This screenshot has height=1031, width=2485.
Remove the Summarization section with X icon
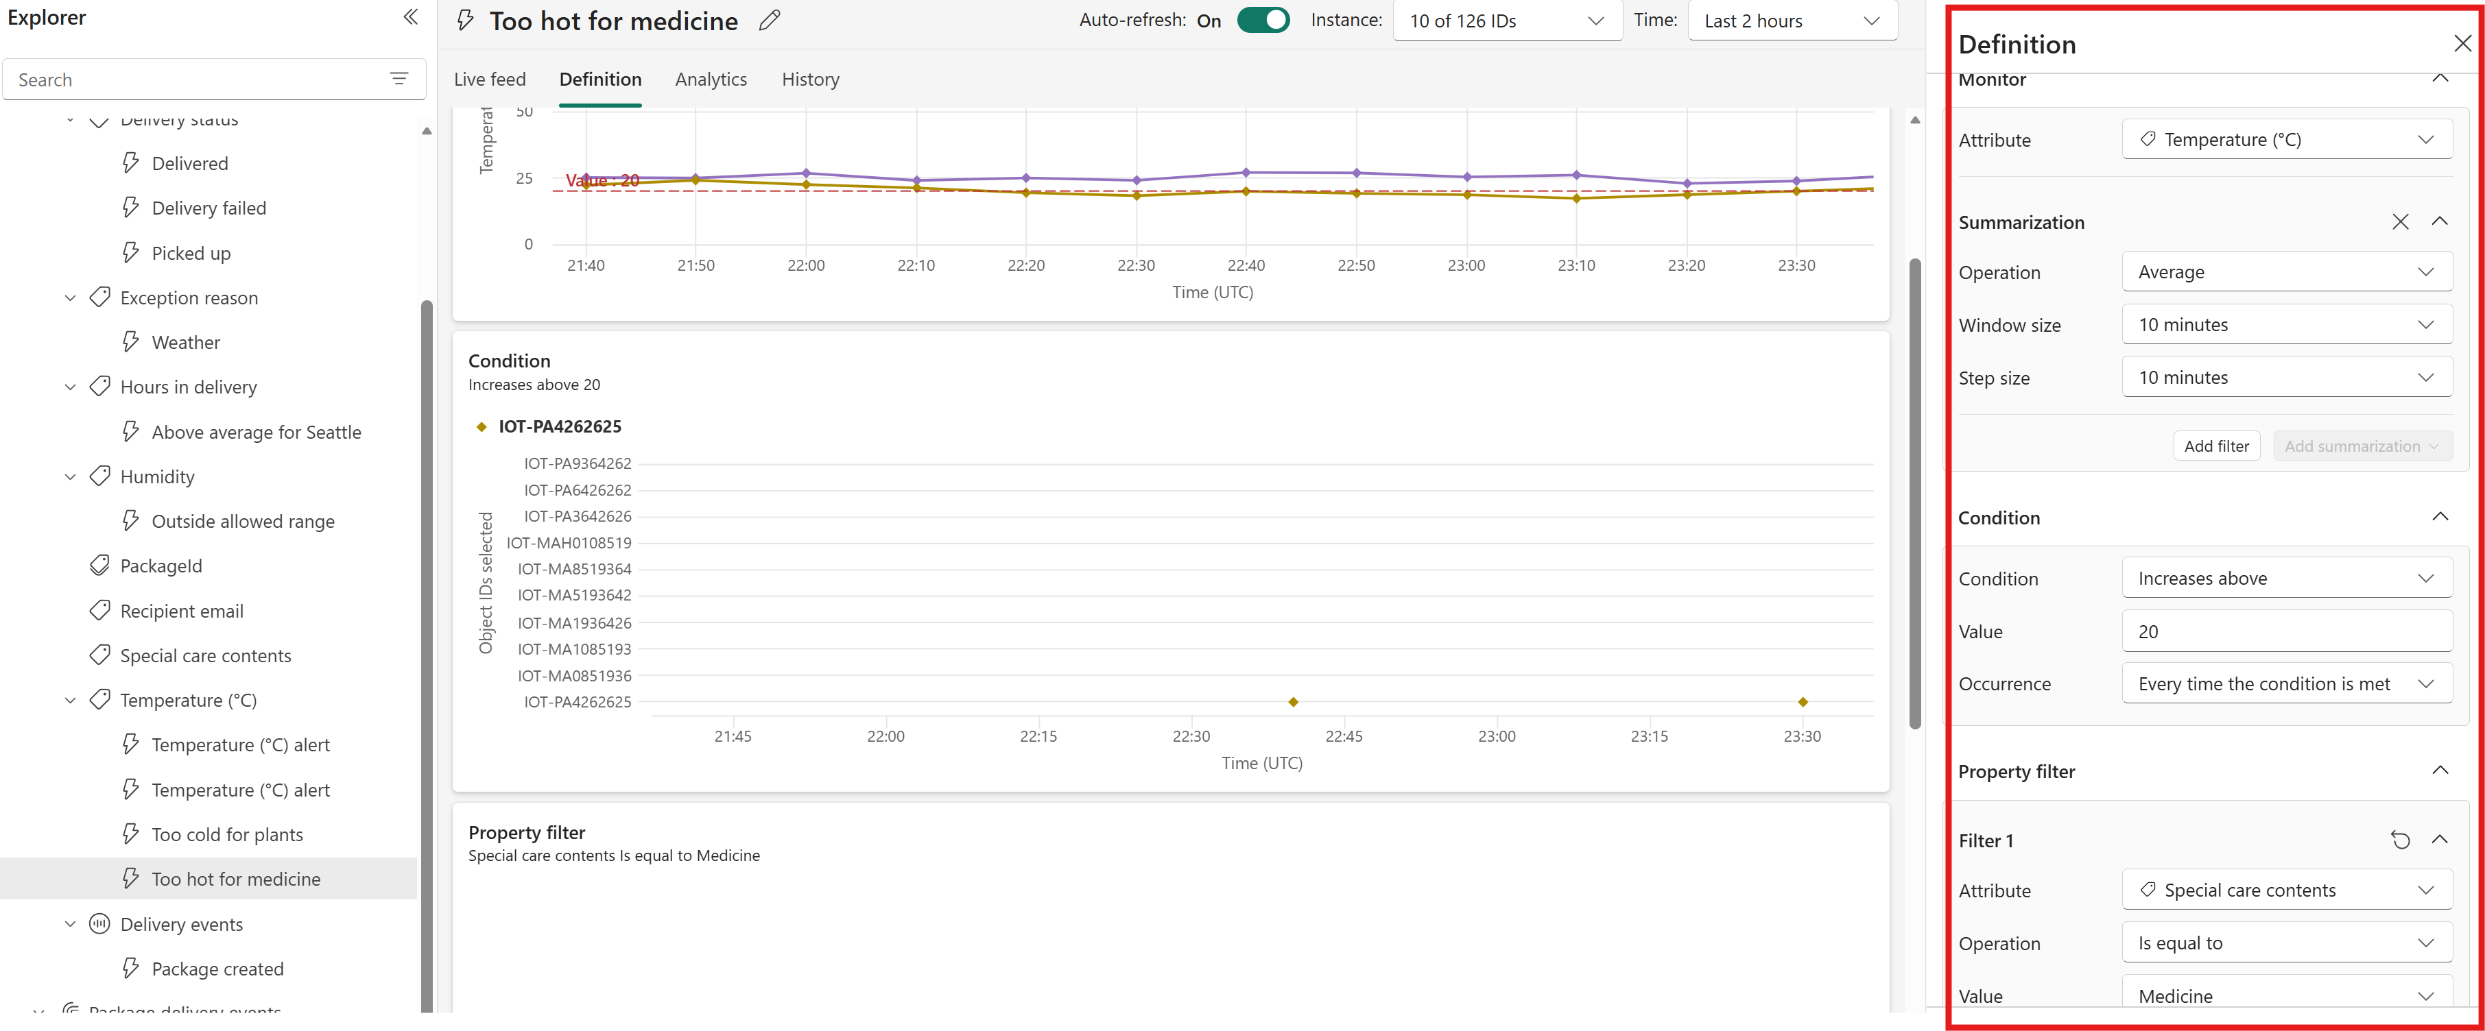pos(2400,222)
